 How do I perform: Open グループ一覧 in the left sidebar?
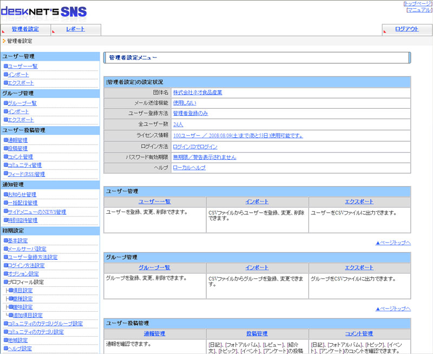click(22, 103)
